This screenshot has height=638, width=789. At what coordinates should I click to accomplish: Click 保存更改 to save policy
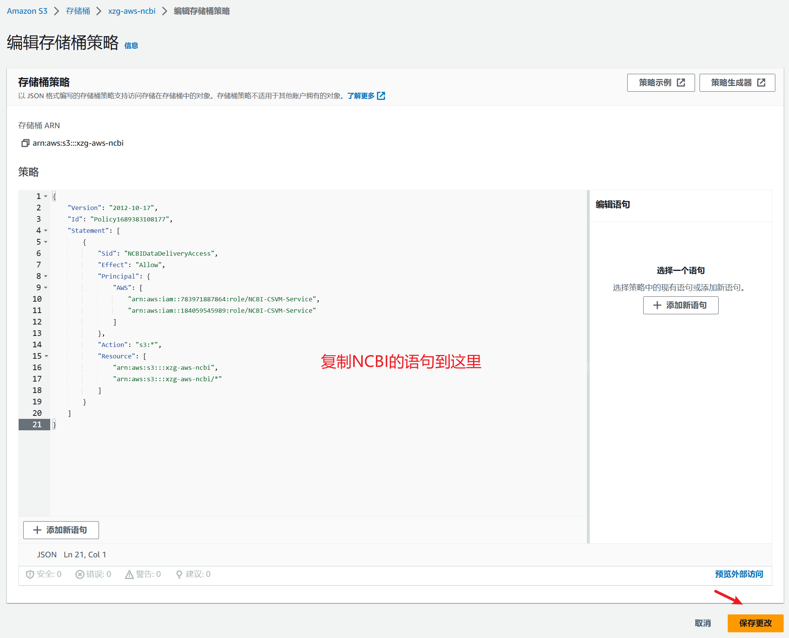pyautogui.click(x=755, y=623)
